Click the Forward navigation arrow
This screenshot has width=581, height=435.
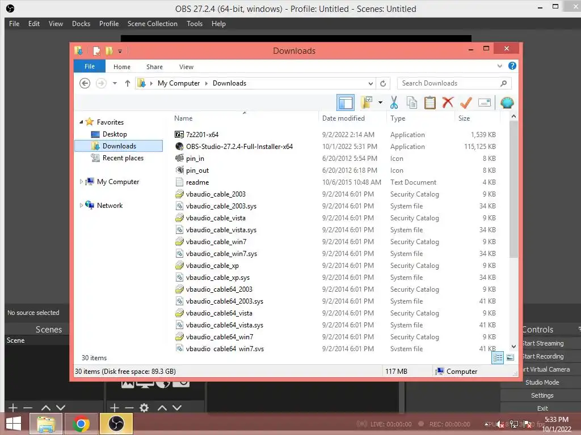pos(101,83)
